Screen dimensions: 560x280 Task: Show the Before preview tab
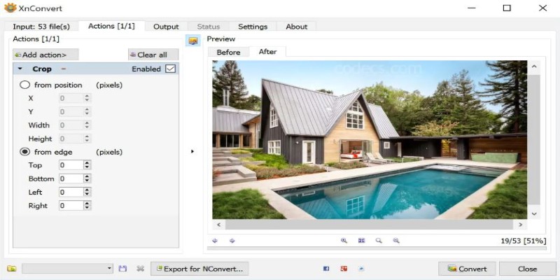tap(228, 52)
